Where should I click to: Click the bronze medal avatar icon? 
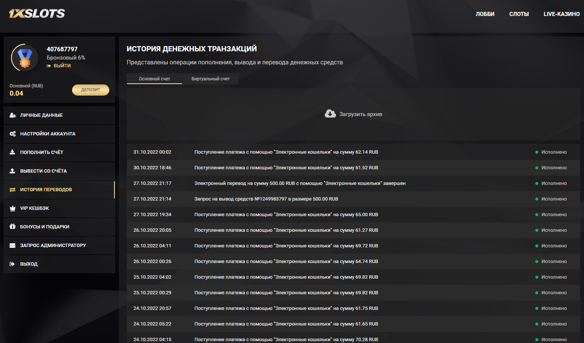(x=25, y=58)
